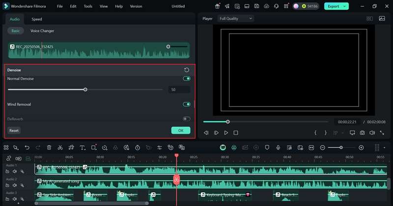Click the Play button in the player
The height and width of the screenshot is (206, 393).
226,132
